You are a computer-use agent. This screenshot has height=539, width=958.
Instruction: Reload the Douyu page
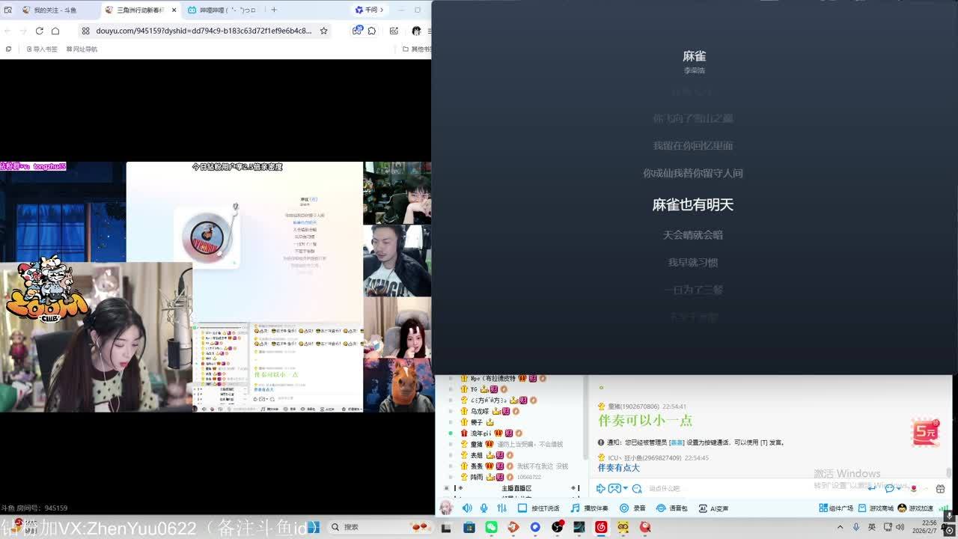[39, 31]
